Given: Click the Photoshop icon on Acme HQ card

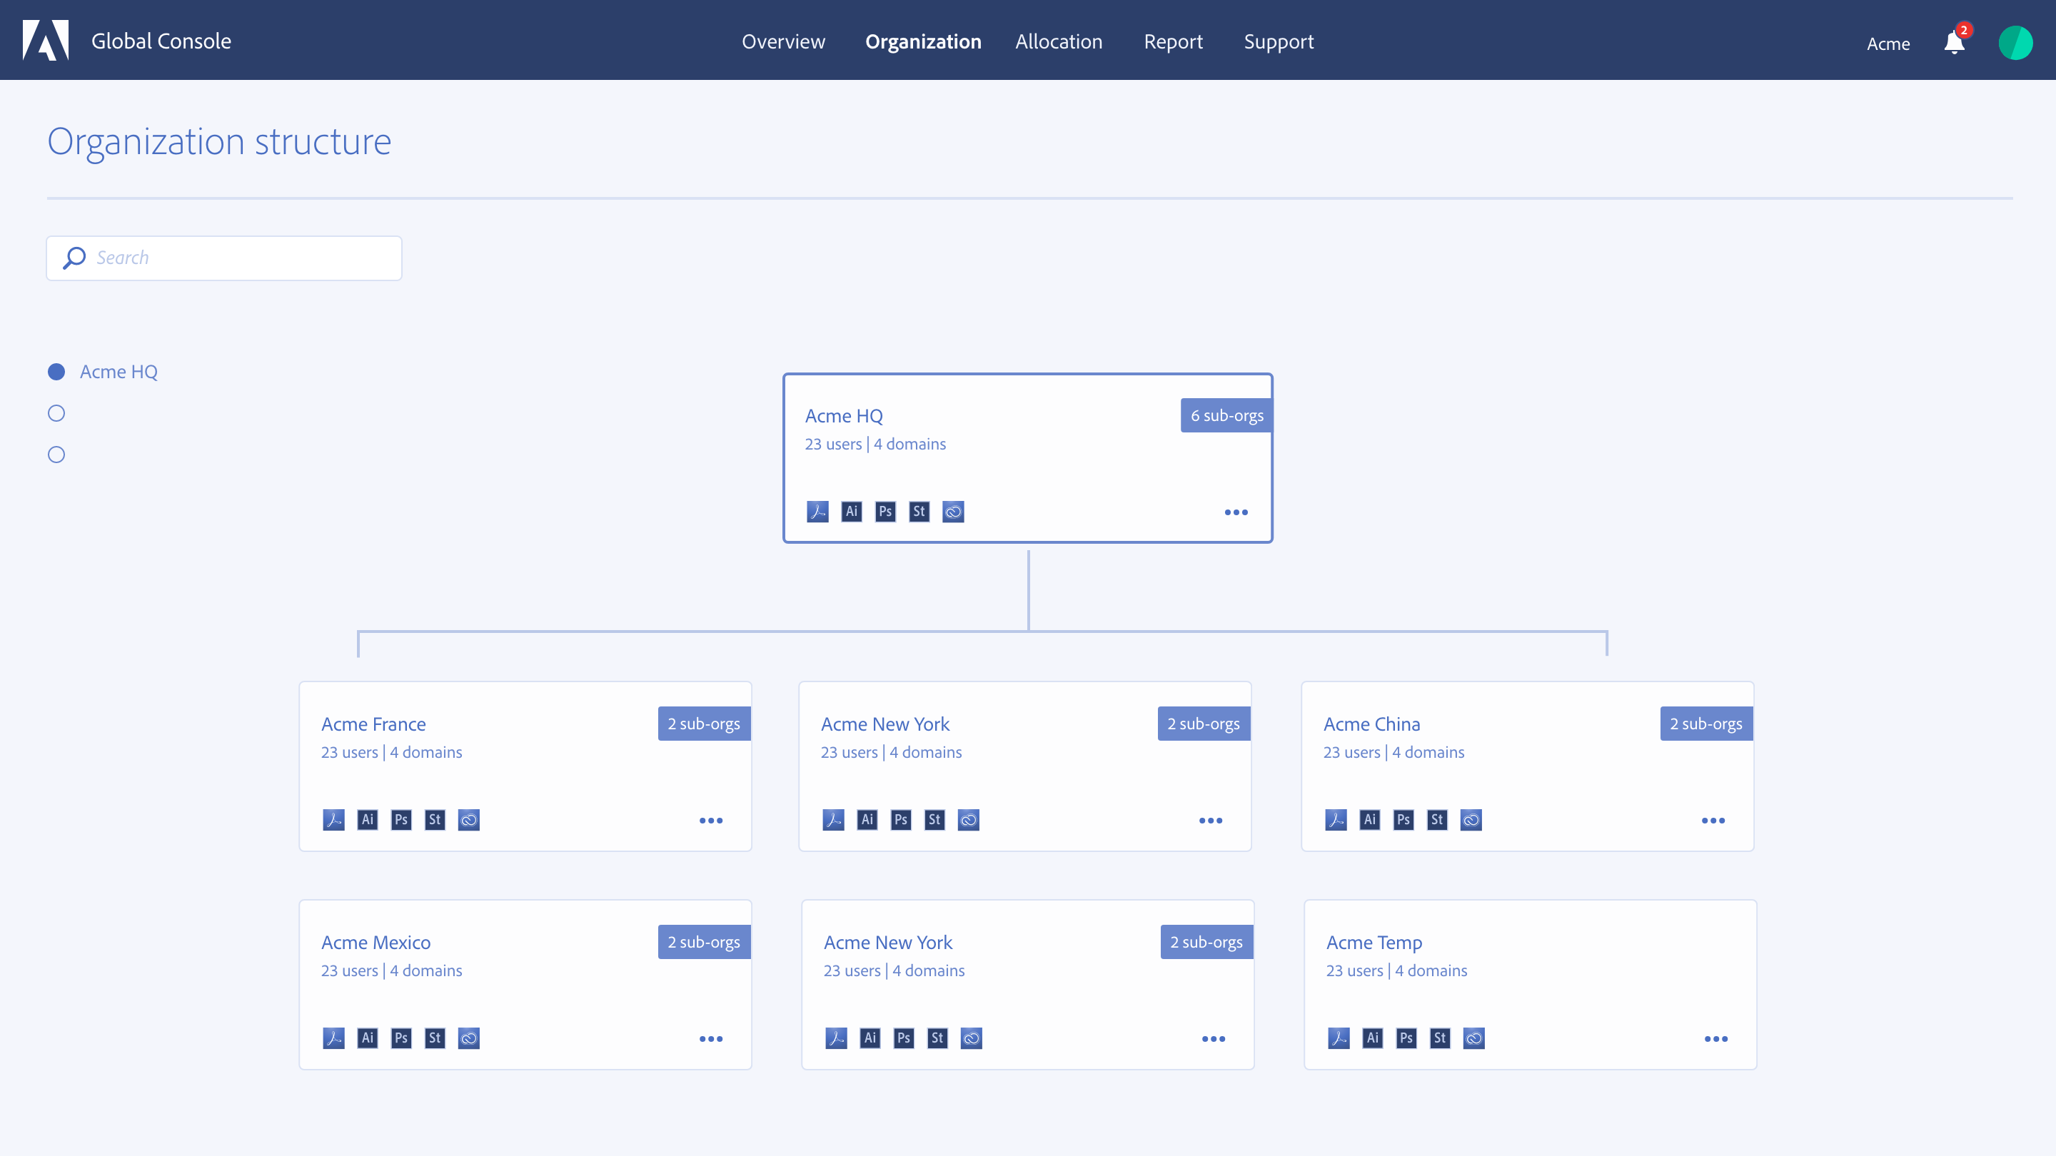Looking at the screenshot, I should (885, 512).
